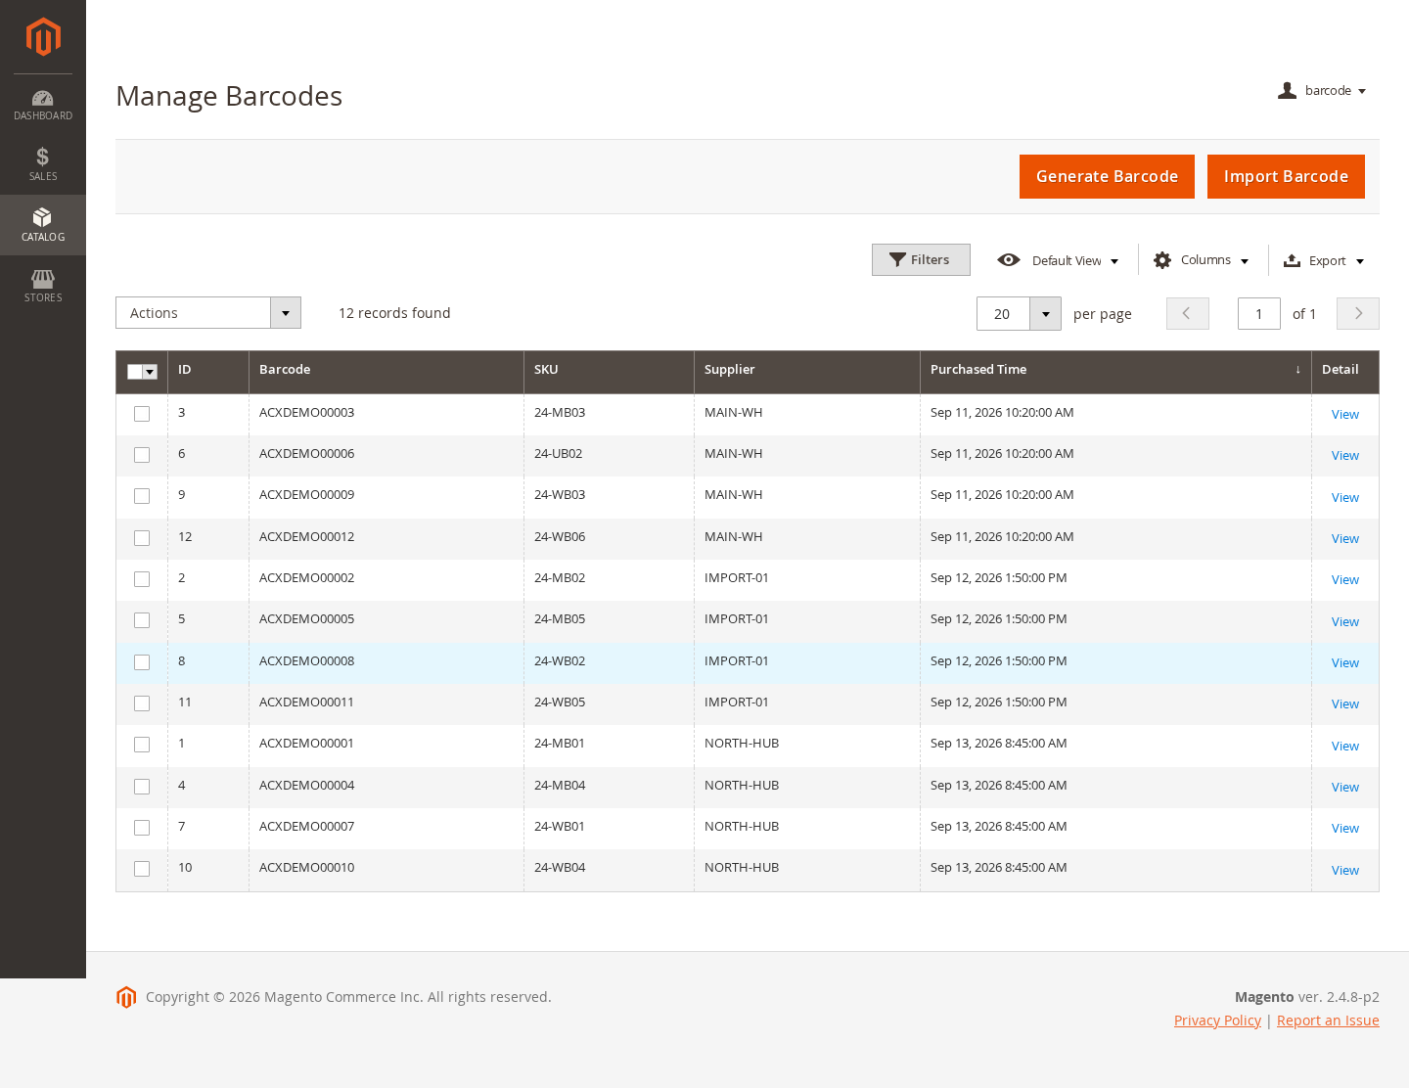Click the Generate Barcode button

pyautogui.click(x=1107, y=176)
